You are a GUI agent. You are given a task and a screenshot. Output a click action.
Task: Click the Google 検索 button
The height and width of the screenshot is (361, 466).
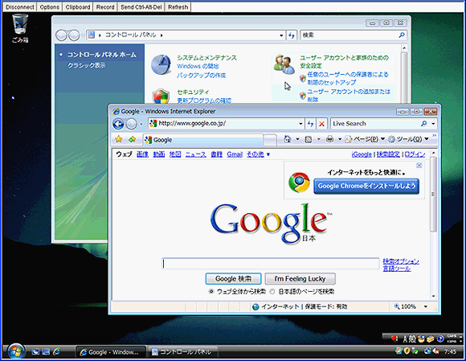233,279
